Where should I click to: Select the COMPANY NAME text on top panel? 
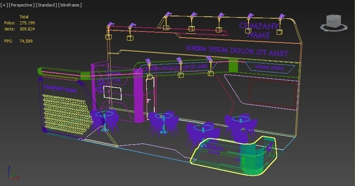[259, 30]
